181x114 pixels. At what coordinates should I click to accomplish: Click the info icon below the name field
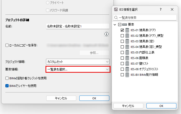[107, 34]
